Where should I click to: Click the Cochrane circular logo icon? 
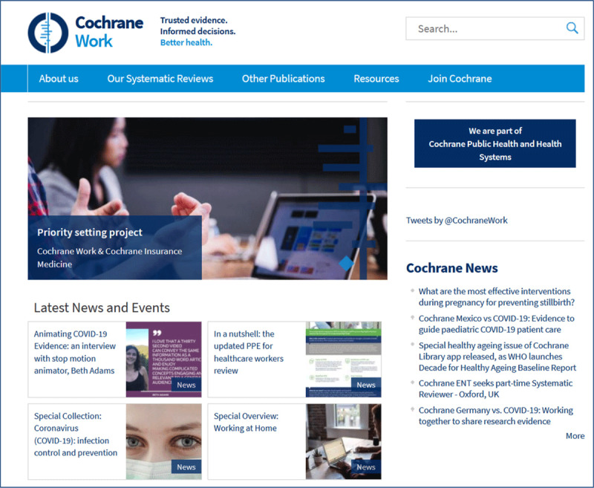(x=48, y=33)
